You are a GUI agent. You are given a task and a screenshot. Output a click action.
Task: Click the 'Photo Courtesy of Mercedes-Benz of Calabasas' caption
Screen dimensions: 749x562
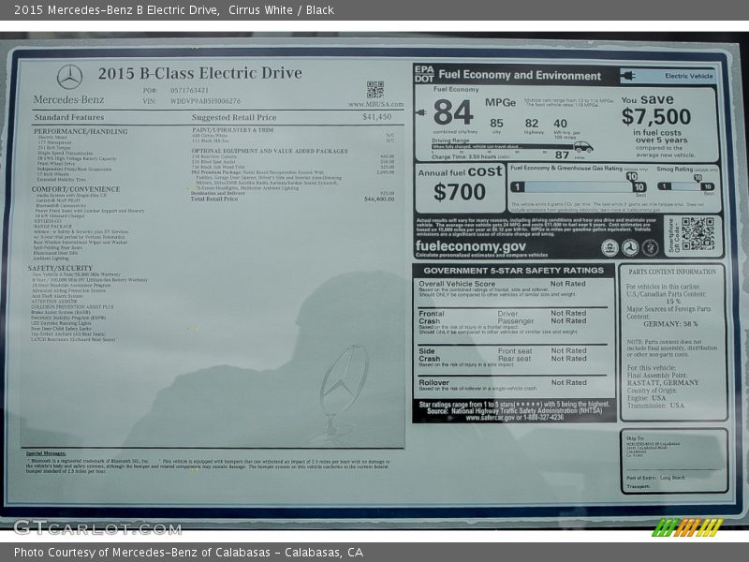point(142,553)
